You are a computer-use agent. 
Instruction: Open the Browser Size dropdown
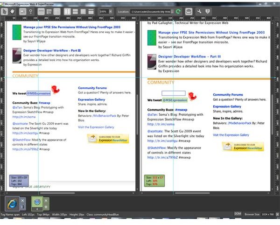pos(277,214)
